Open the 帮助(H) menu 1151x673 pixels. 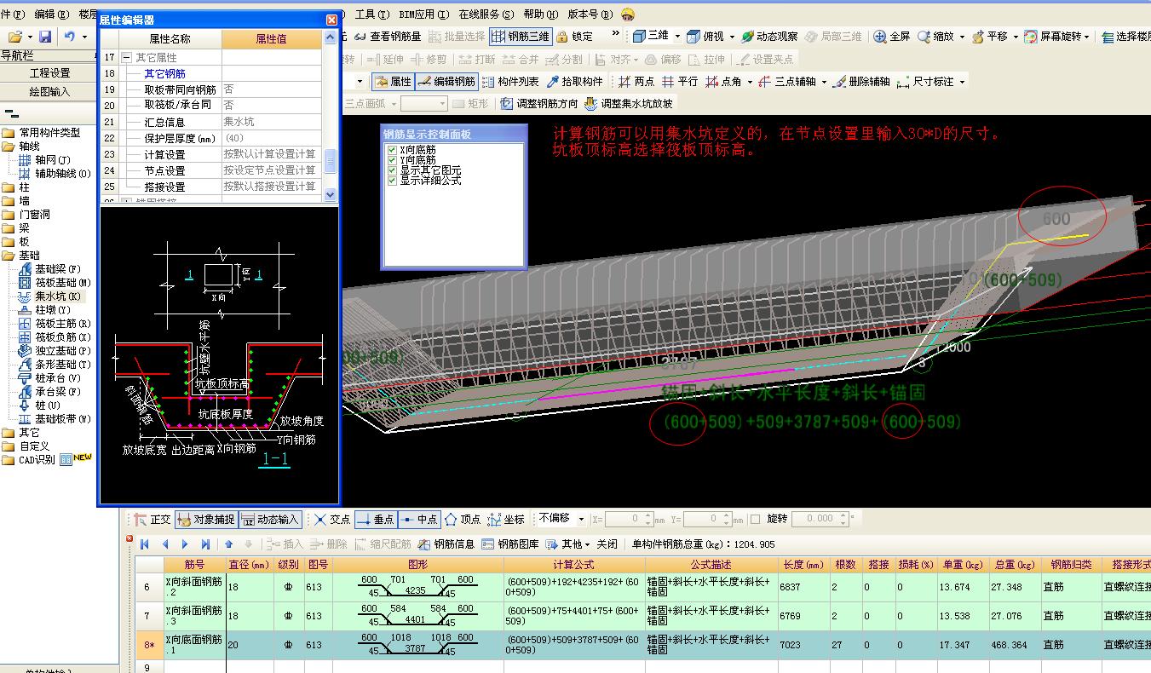(x=541, y=14)
